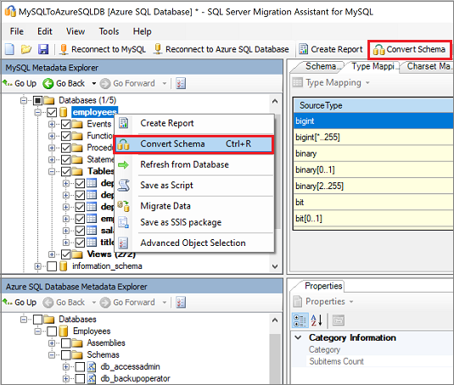Click the db_backupoperator schema icon

92,378
